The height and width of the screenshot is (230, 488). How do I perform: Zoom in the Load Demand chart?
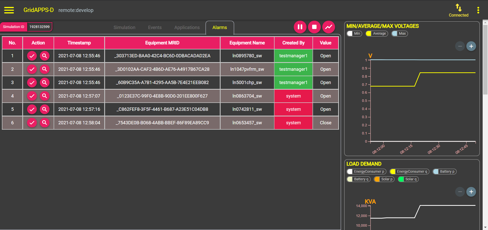pos(471,192)
